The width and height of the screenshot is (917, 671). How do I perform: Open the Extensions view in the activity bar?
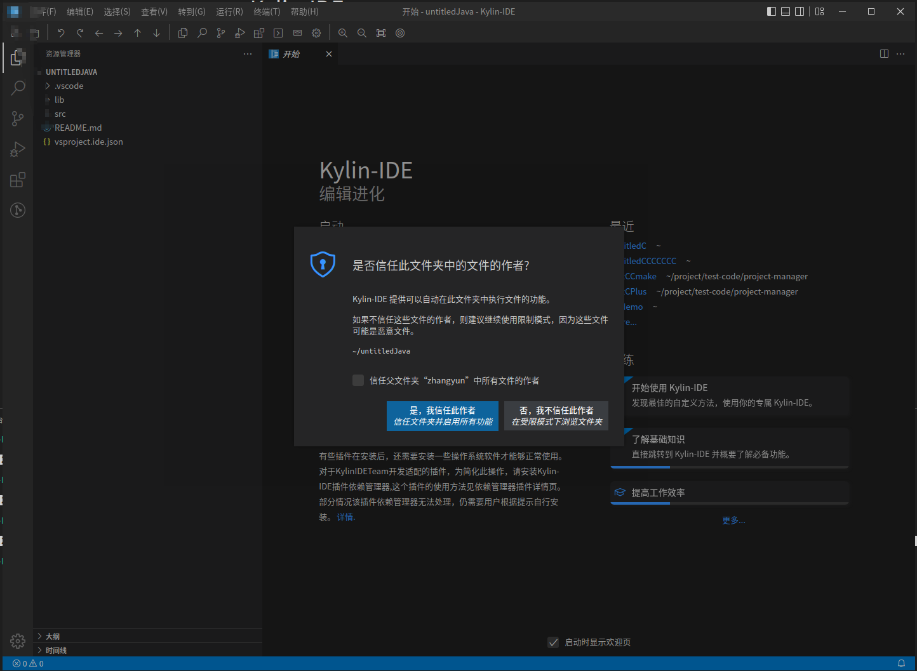coord(18,180)
